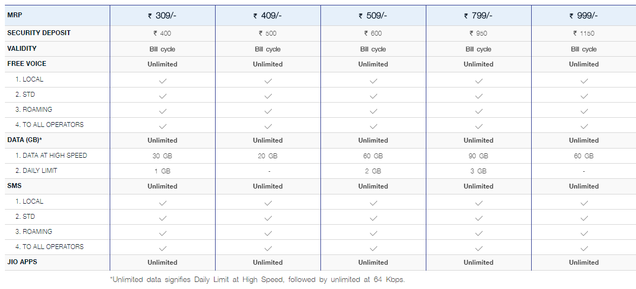Viewport: 636px width, 289px height.
Task: Click the ₹ 309/- plan header
Action: pyautogui.click(x=162, y=16)
